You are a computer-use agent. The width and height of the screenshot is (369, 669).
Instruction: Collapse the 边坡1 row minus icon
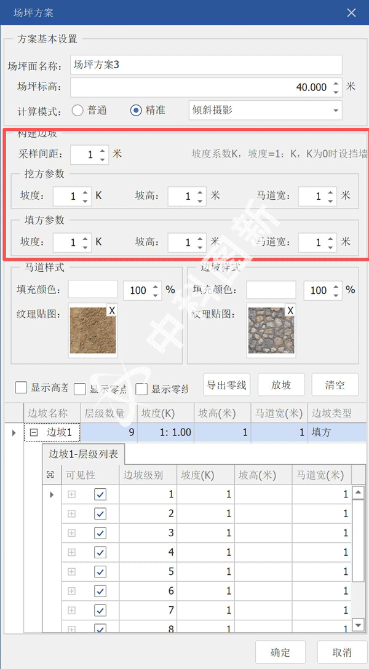pyautogui.click(x=34, y=432)
